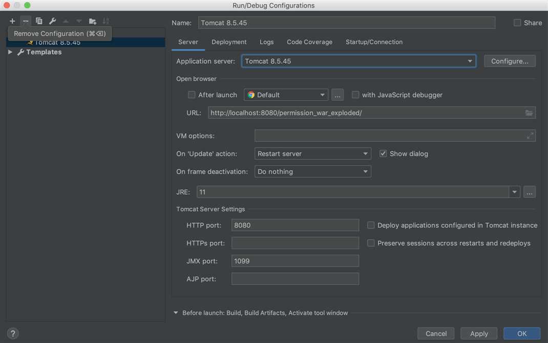Focus the Name input field
Screen dimensions: 548x343
(346, 22)
